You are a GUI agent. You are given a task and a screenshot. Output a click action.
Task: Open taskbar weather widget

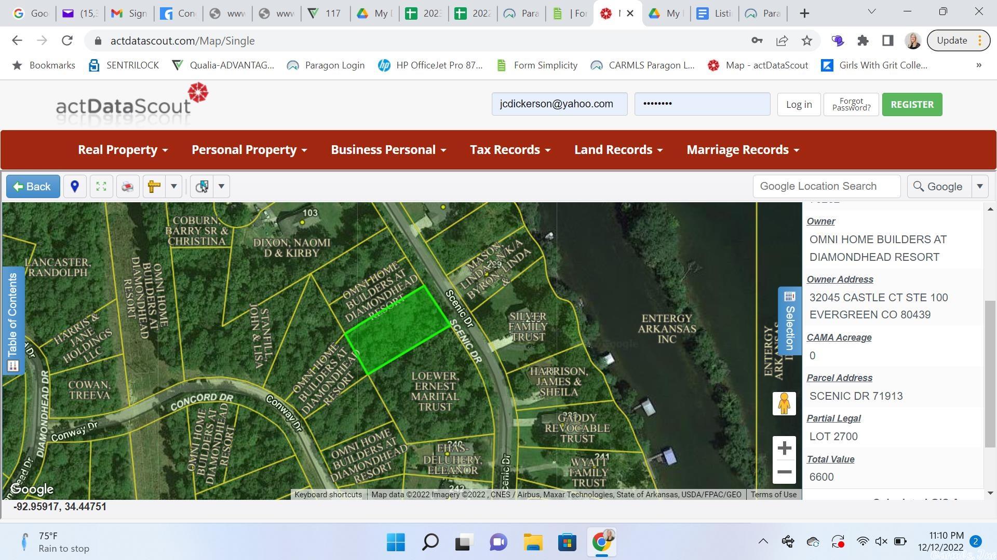pyautogui.click(x=55, y=542)
